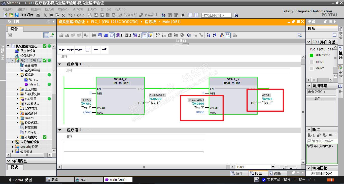Open Main [OB1] block in project tree
Screen dimensions: 344x184
pyautogui.click(x=35, y=84)
